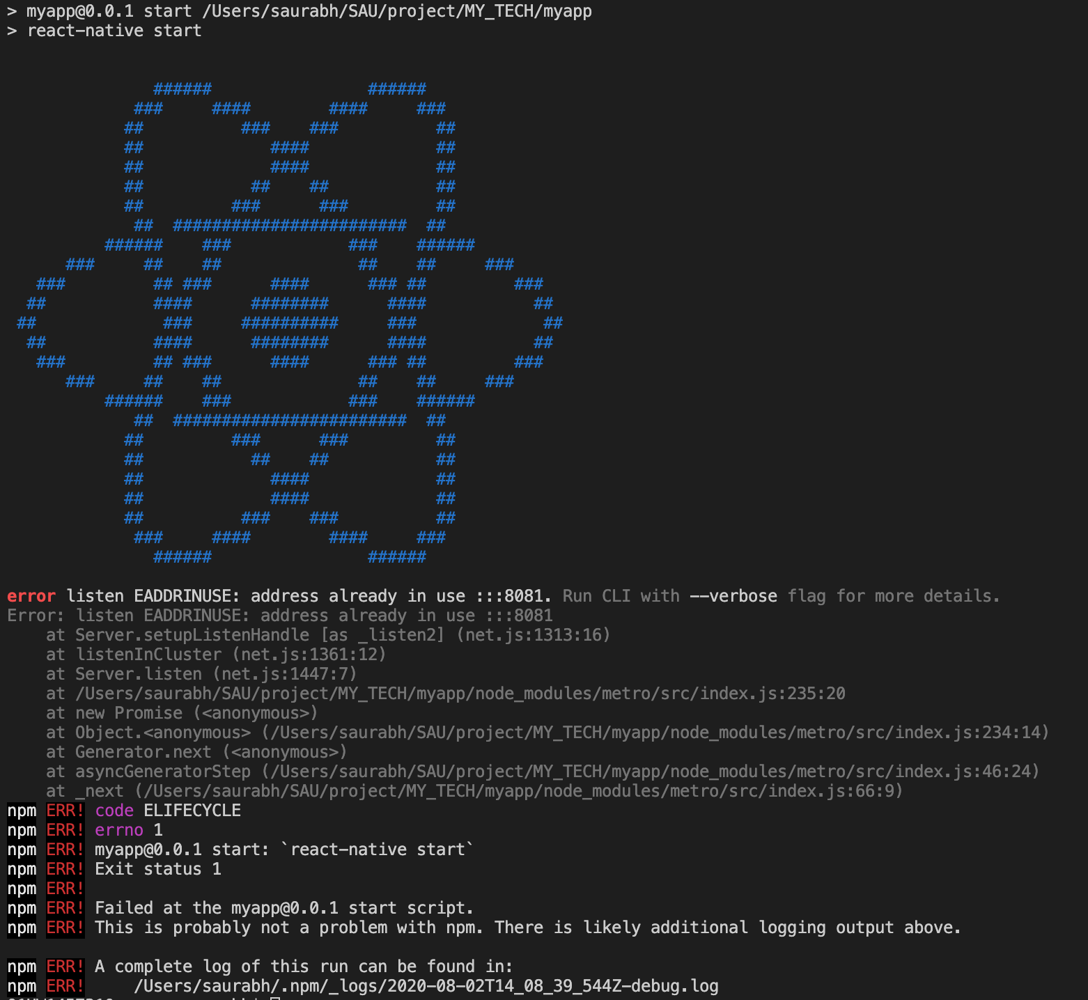Image resolution: width=1088 pixels, height=1000 pixels.
Task: Click 'at Generator.next (<anonymous>)' line
Action: [196, 752]
